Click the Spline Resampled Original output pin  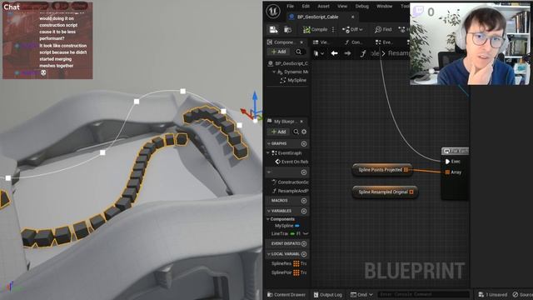coord(411,192)
